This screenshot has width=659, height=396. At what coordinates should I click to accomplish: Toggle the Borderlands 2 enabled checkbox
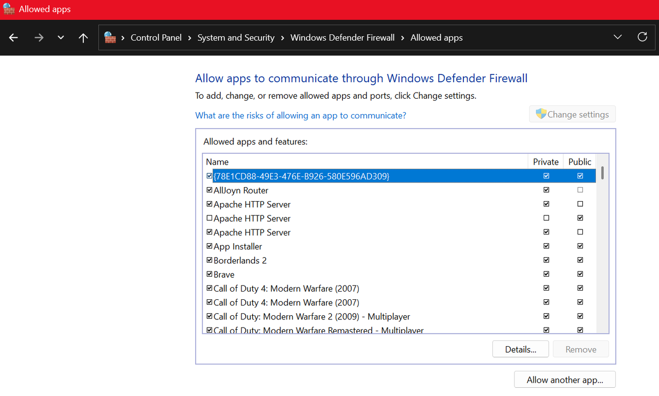(210, 260)
